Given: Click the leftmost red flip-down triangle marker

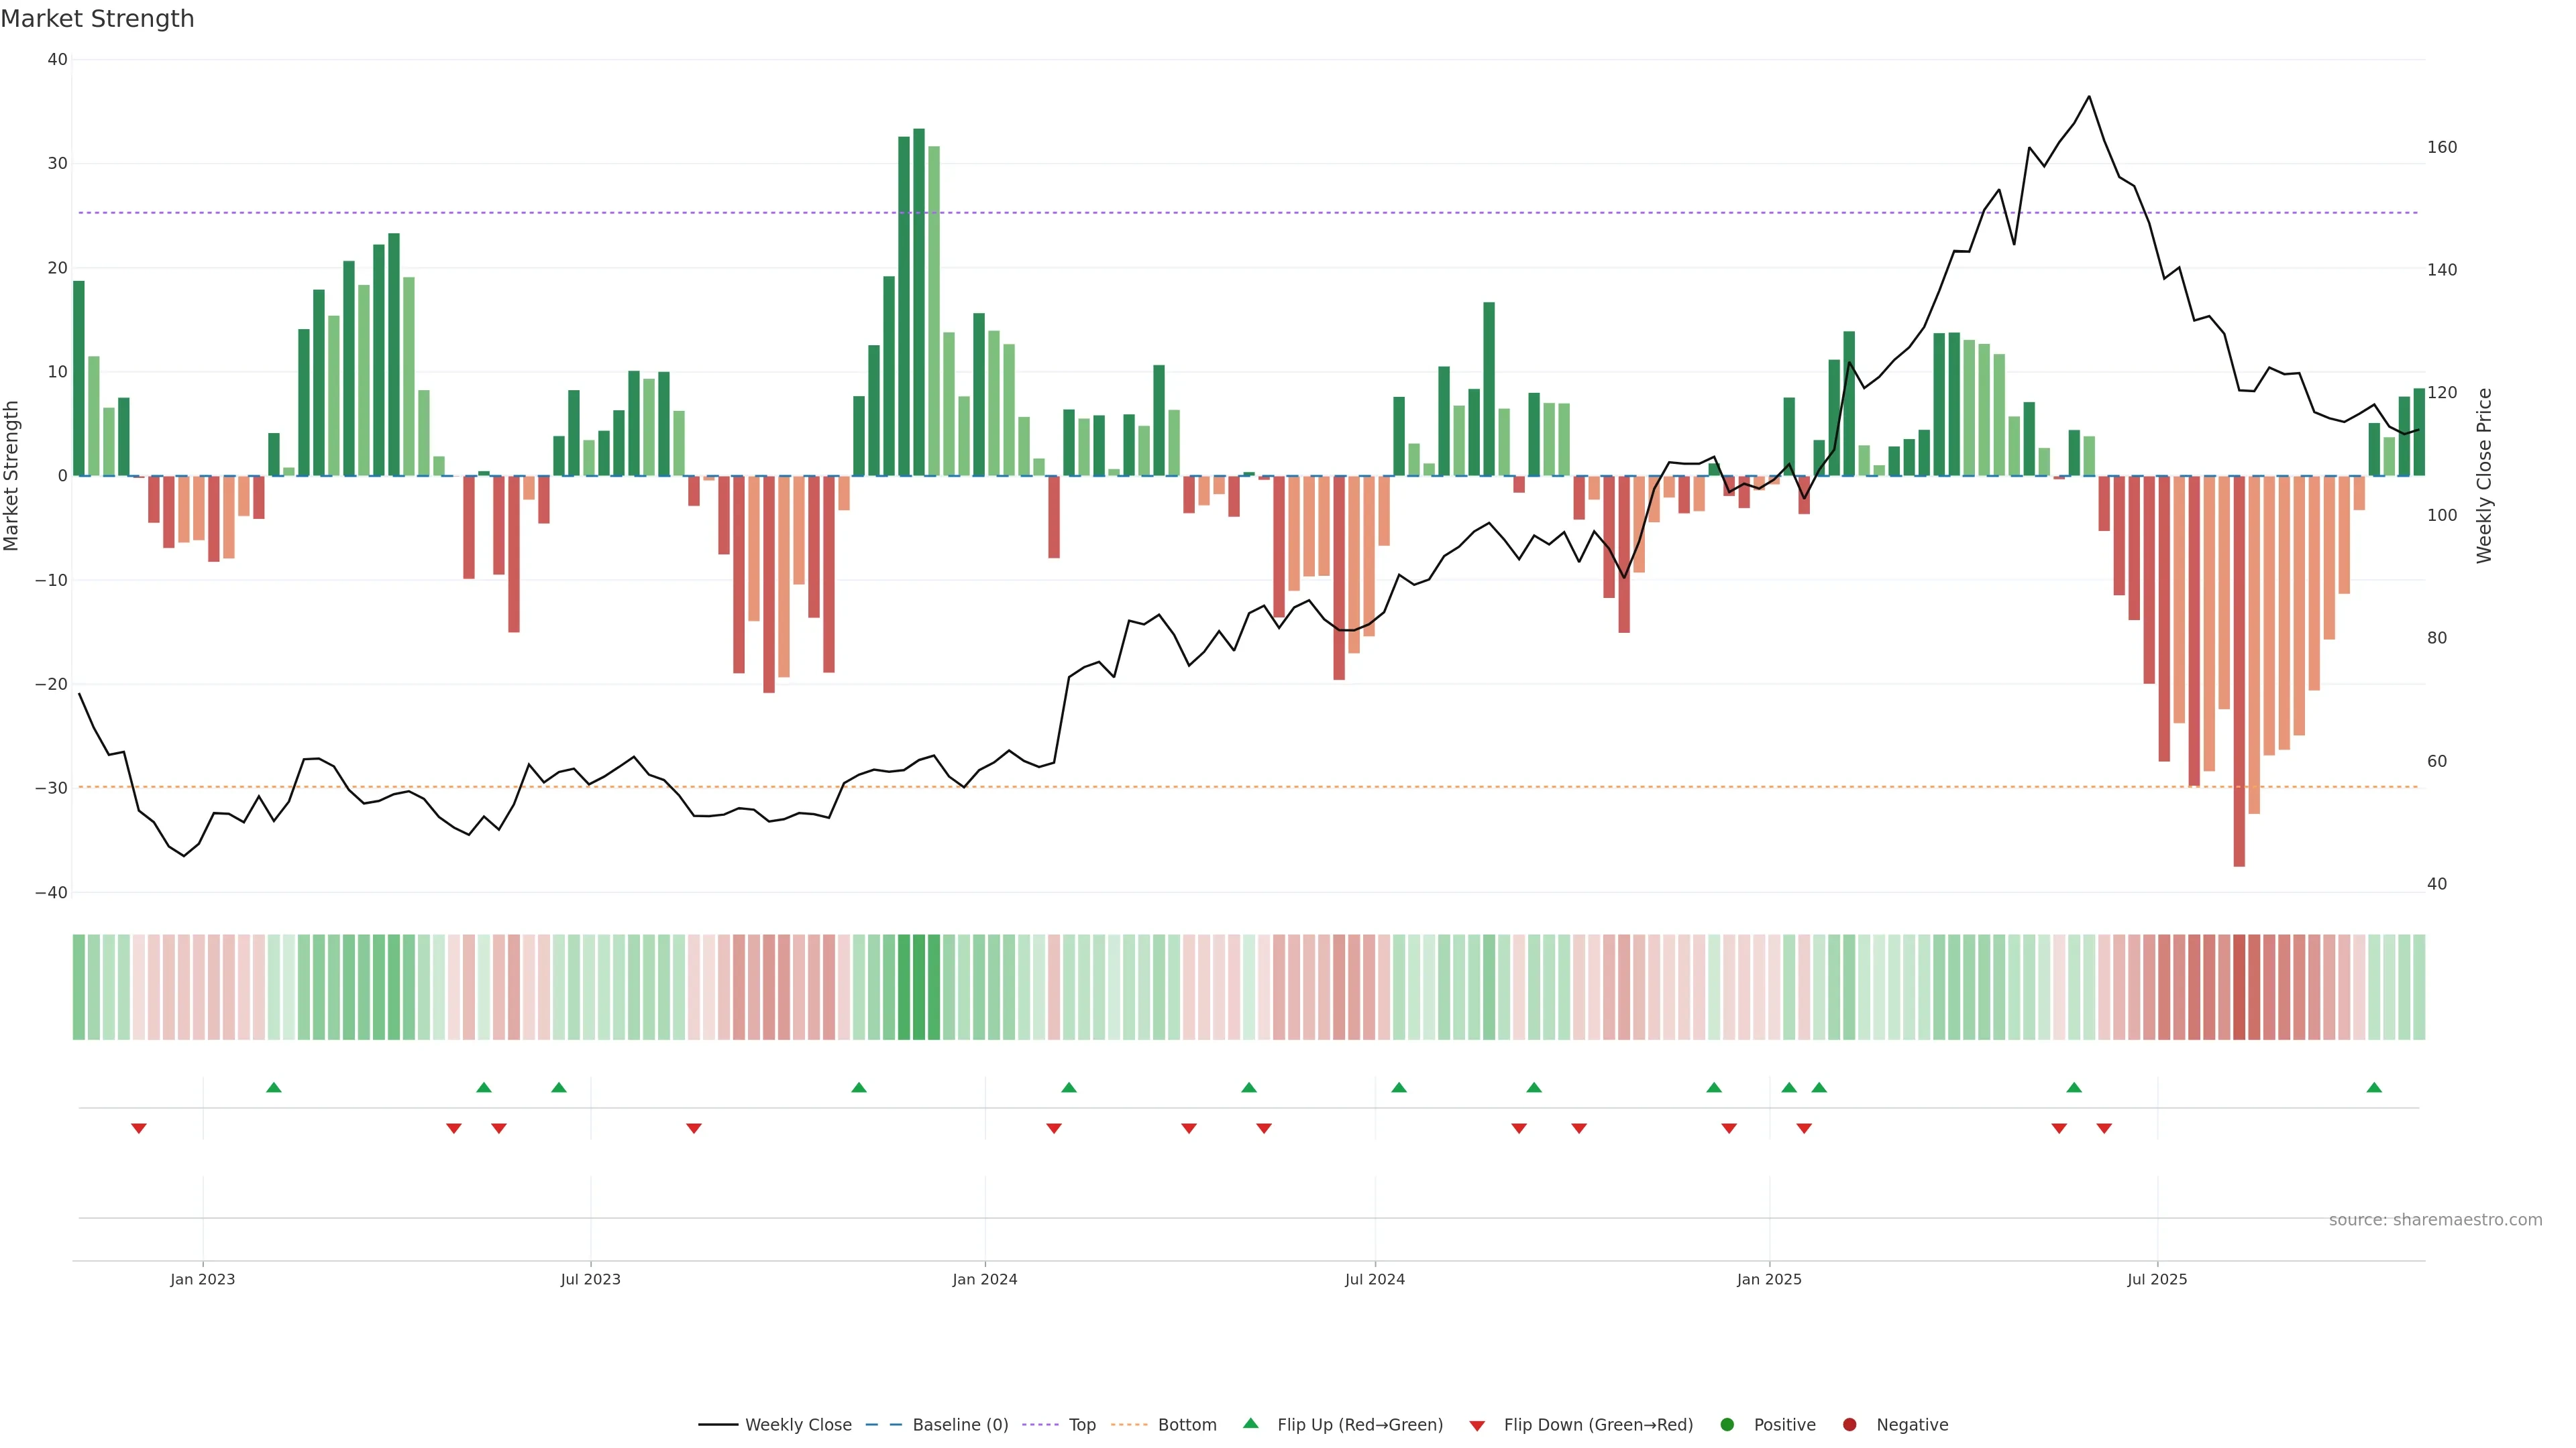Looking at the screenshot, I should (x=139, y=1128).
